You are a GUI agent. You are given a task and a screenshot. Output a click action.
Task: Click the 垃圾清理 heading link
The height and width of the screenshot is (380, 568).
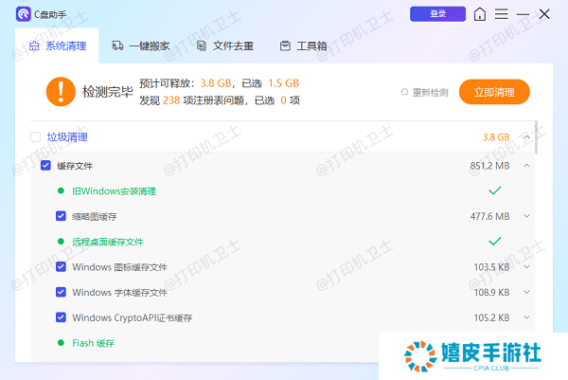[67, 137]
